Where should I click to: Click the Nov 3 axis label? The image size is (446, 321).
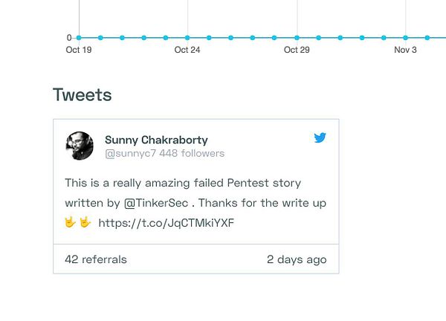click(x=405, y=50)
